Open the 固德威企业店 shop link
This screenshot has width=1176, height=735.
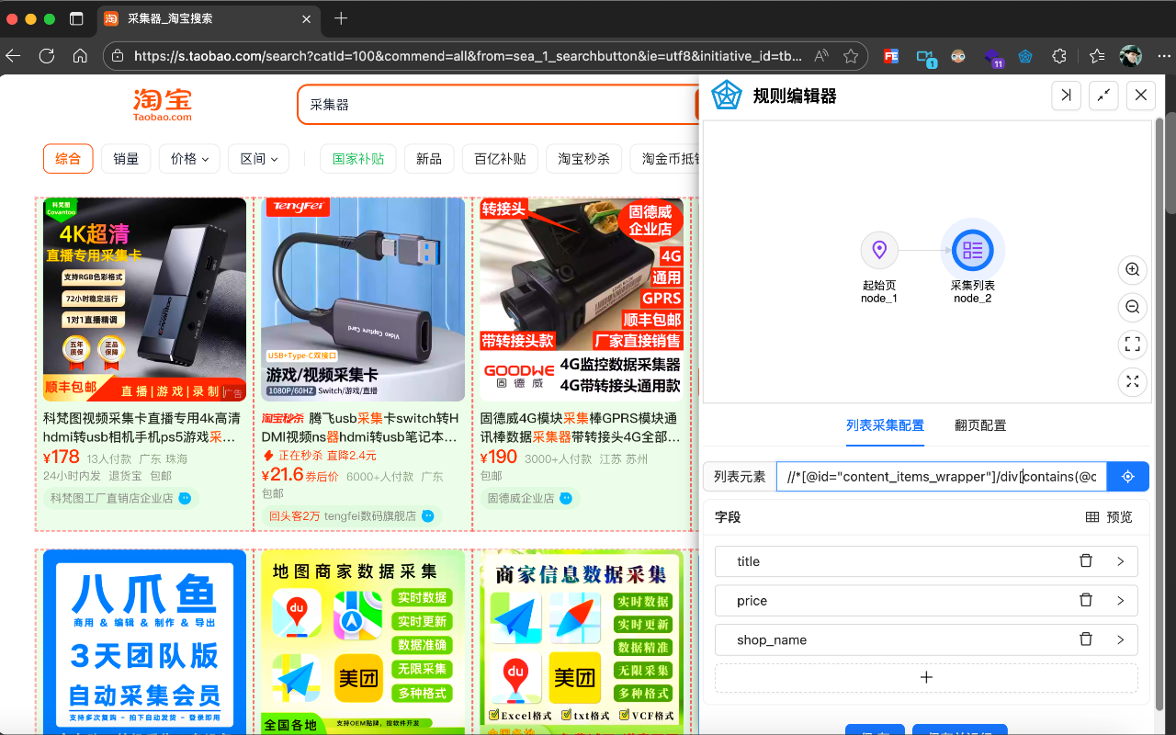[530, 498]
